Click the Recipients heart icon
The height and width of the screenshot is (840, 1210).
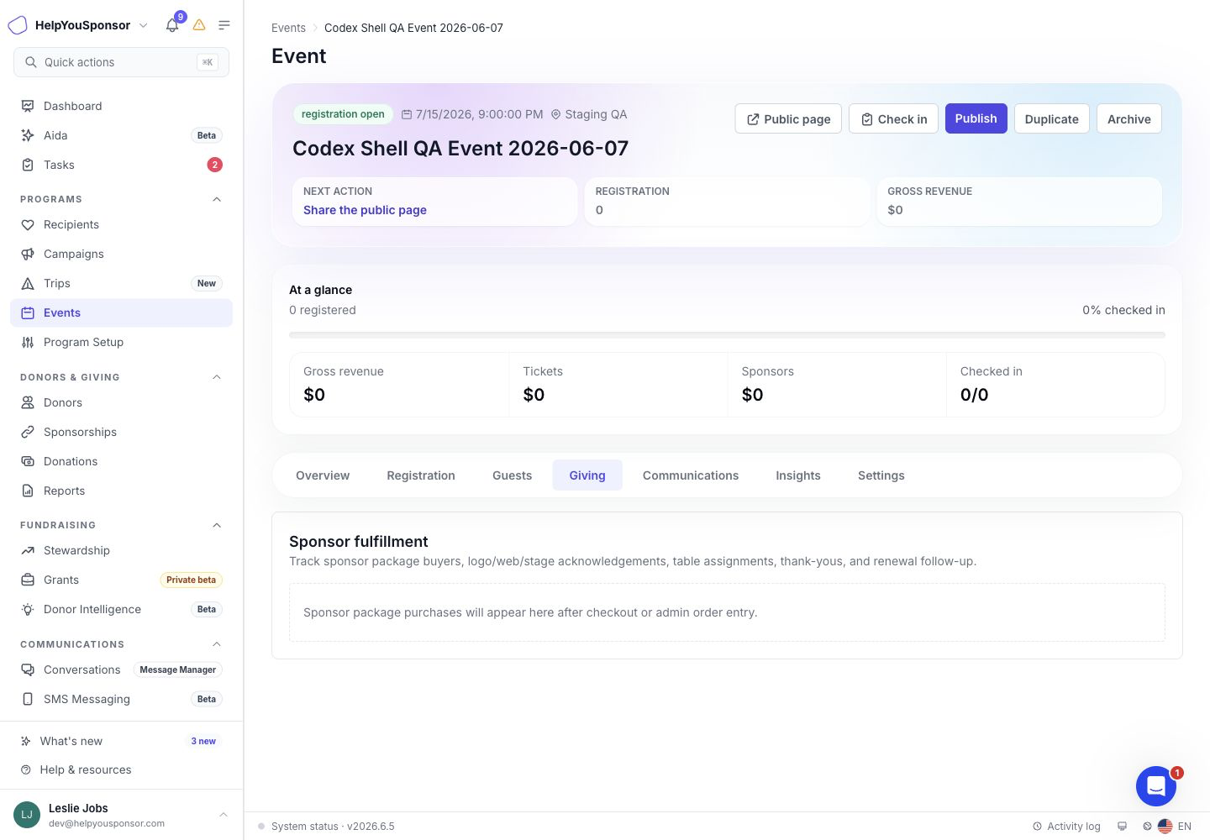[x=28, y=224]
